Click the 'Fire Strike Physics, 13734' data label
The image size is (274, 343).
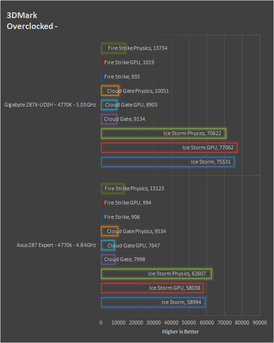click(137, 48)
